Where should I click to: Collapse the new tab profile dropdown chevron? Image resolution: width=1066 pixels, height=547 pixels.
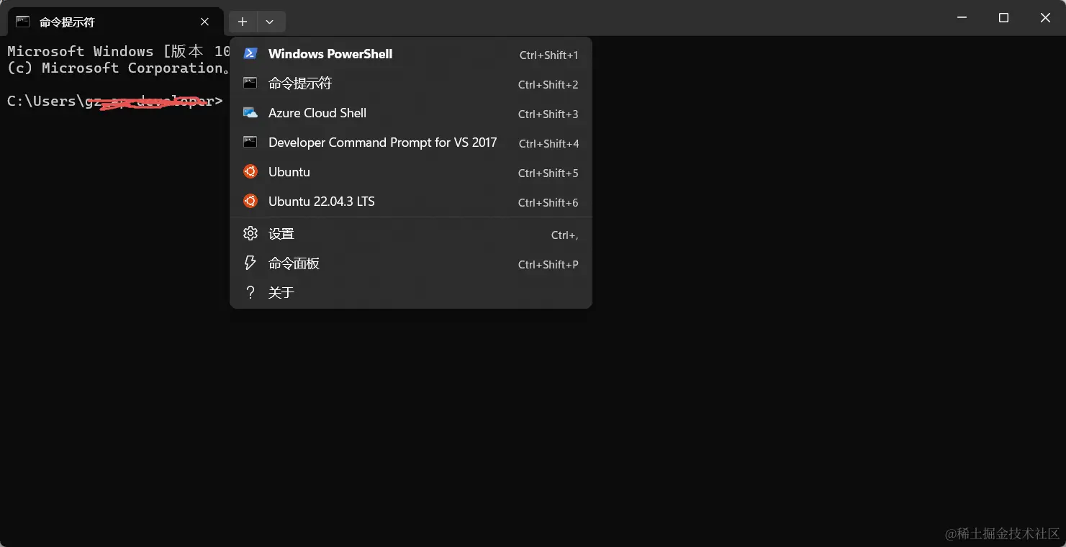[x=270, y=22]
